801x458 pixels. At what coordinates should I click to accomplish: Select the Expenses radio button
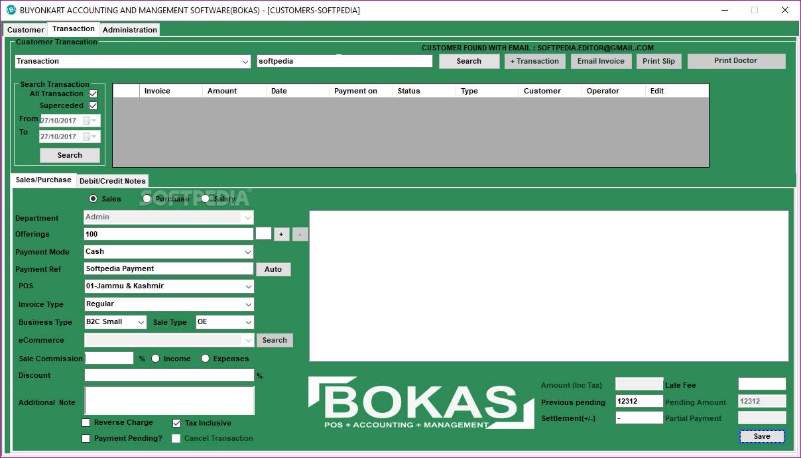[x=205, y=359]
